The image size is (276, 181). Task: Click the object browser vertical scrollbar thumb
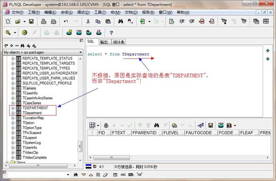coord(80,146)
